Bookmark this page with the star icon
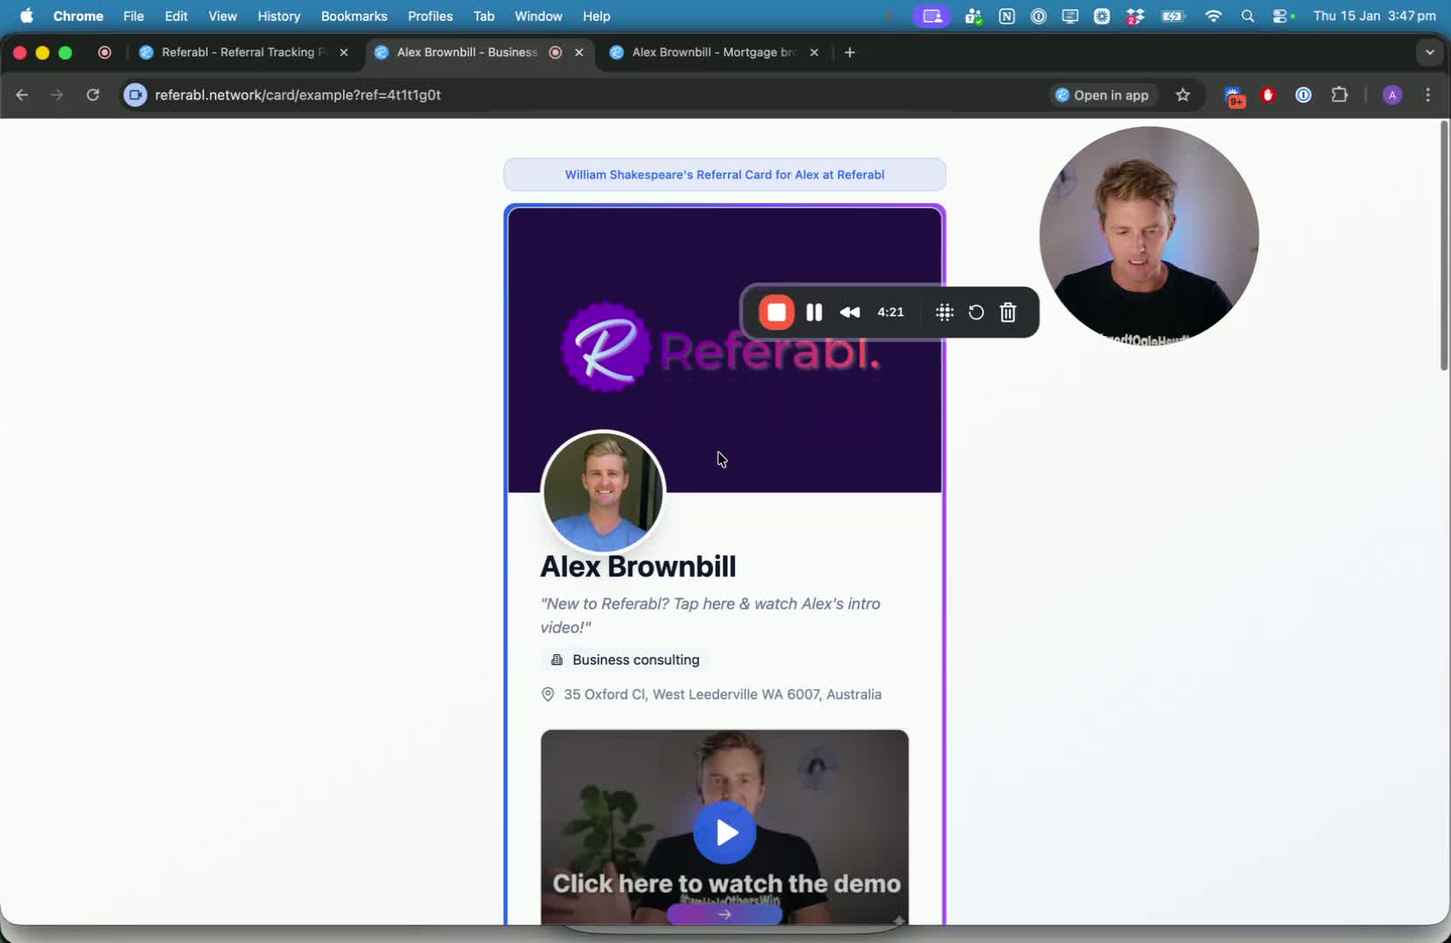 (1183, 95)
